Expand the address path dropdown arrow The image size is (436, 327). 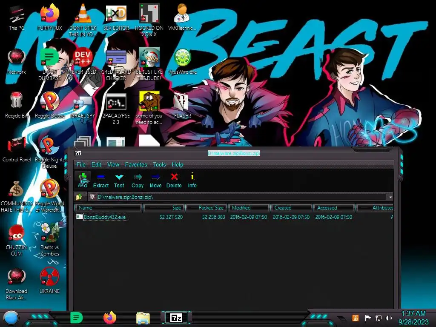tap(390, 197)
